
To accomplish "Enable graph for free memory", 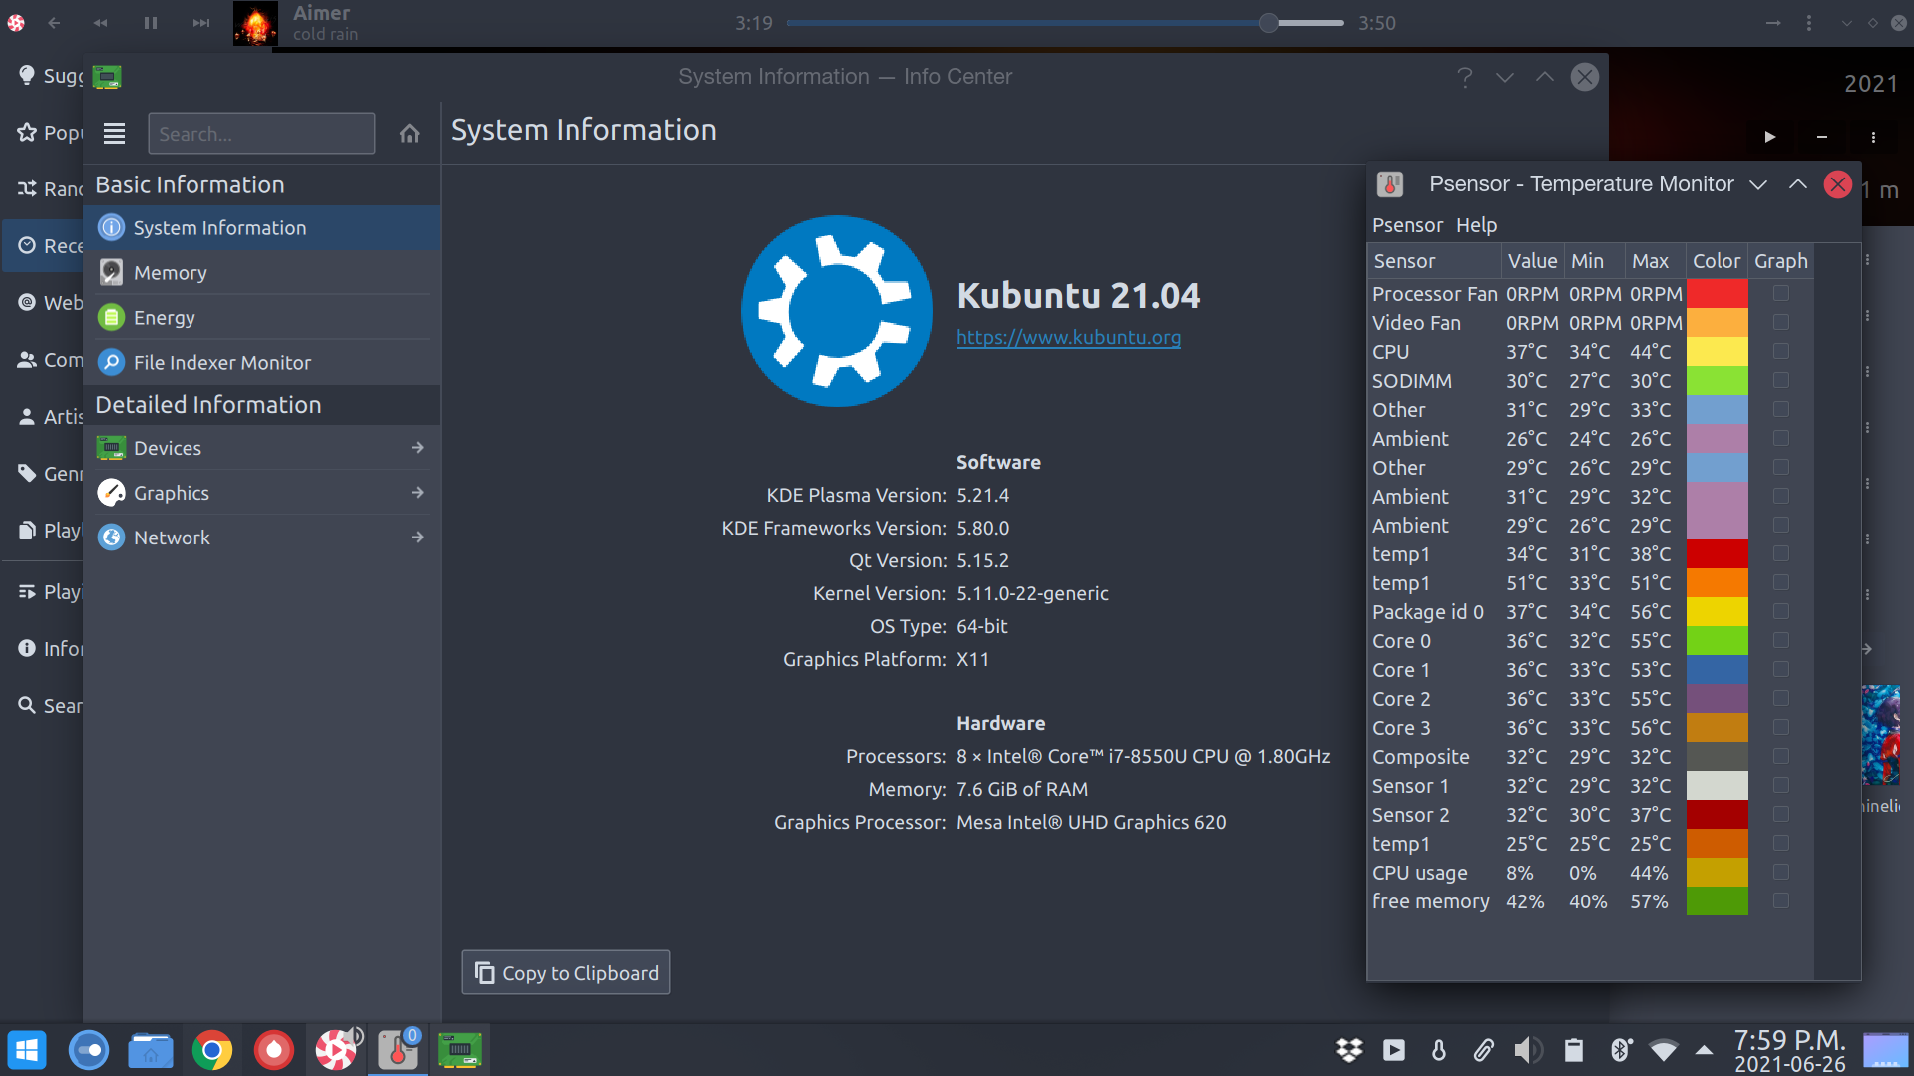I will [x=1780, y=900].
